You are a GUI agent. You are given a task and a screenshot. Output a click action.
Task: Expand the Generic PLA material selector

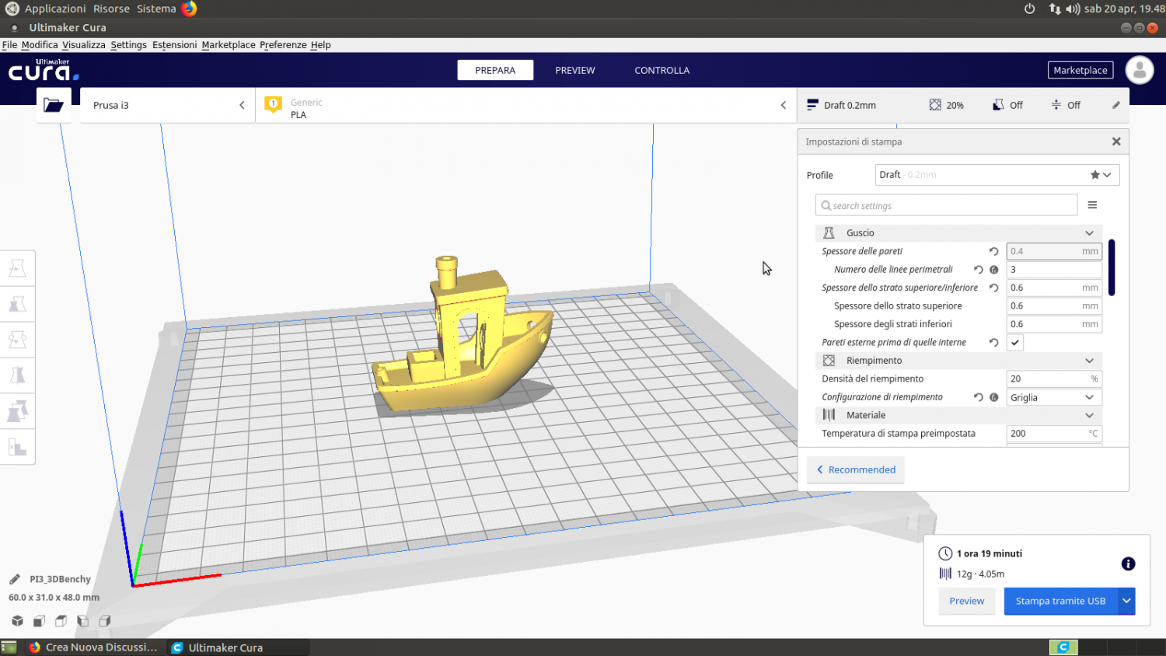pyautogui.click(x=526, y=105)
